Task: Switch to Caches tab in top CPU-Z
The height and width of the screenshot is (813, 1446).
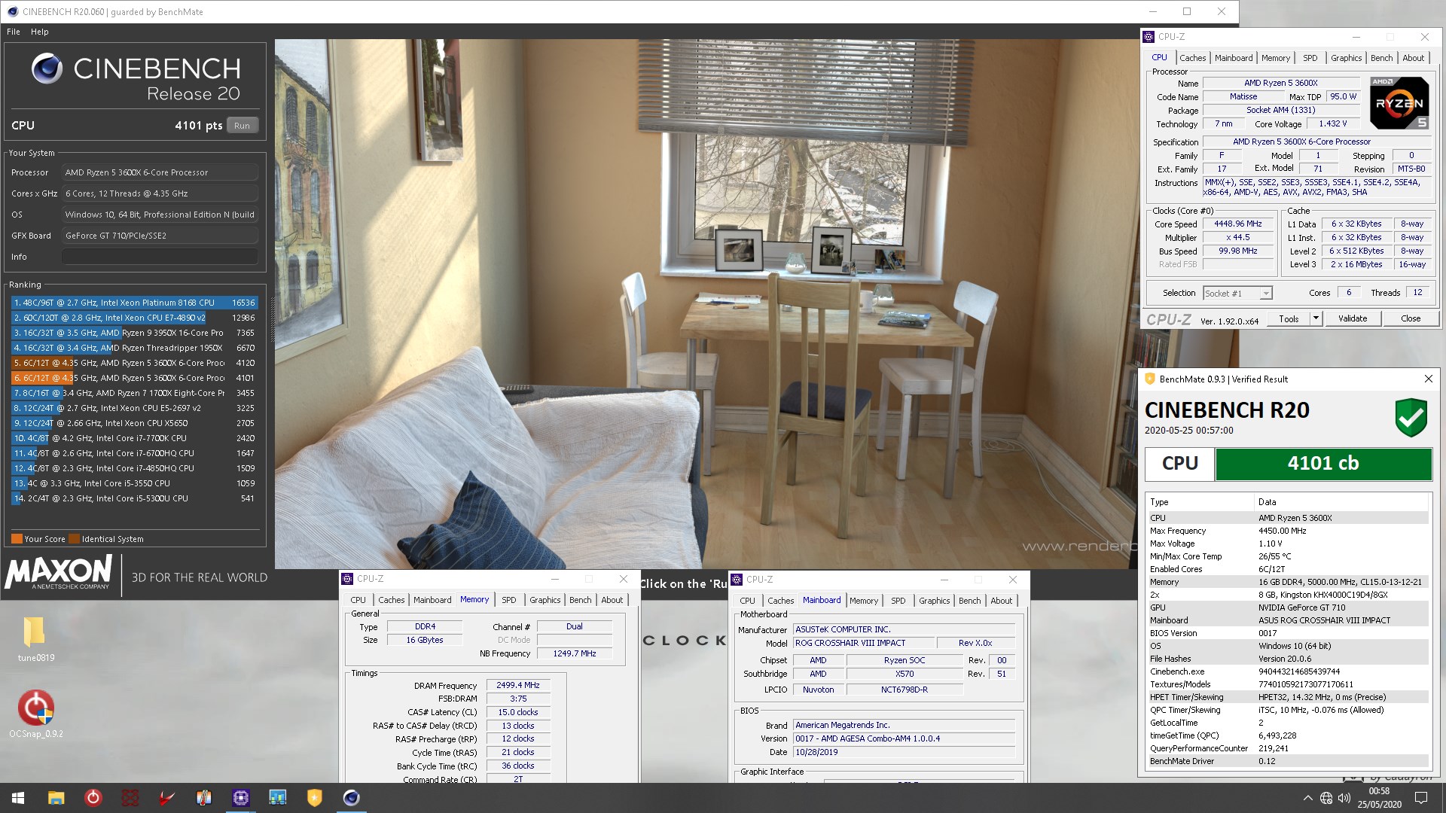Action: (x=1192, y=58)
